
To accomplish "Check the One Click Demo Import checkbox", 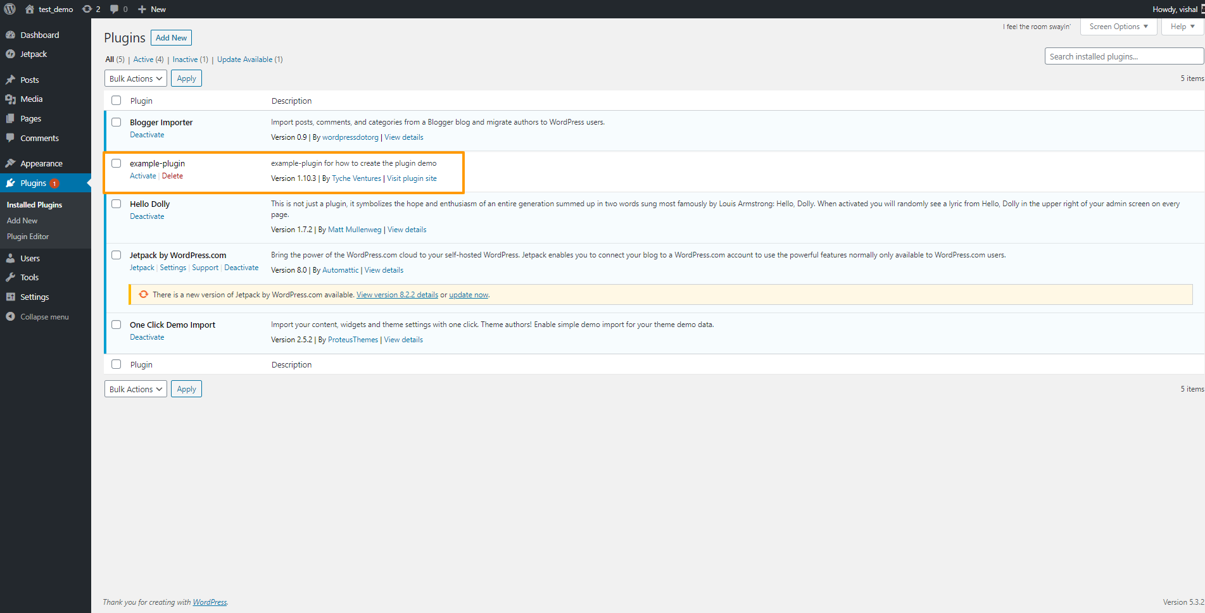I will 117,325.
